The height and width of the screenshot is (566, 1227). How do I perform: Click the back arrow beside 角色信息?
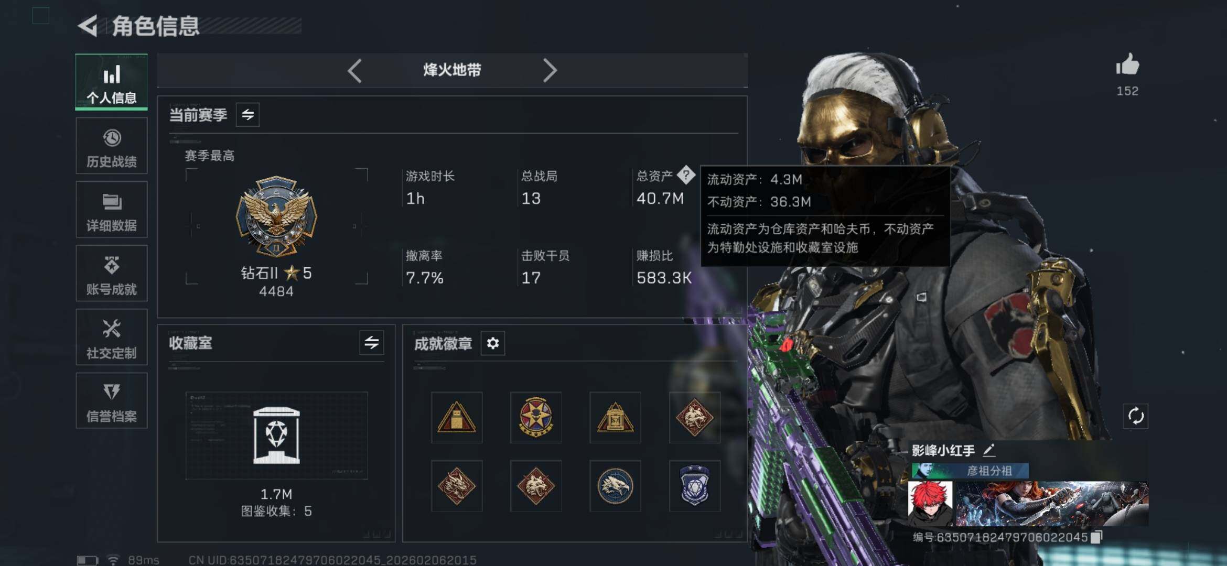tap(88, 26)
